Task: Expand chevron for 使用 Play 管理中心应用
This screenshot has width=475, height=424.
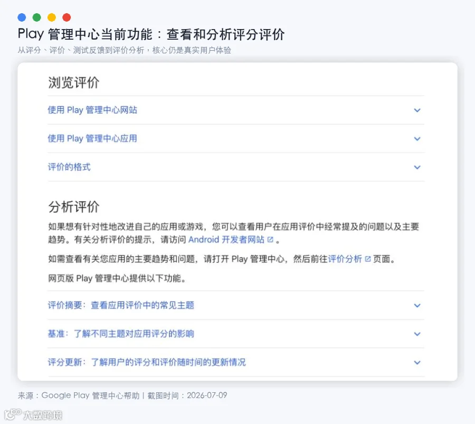Action: pos(417,139)
